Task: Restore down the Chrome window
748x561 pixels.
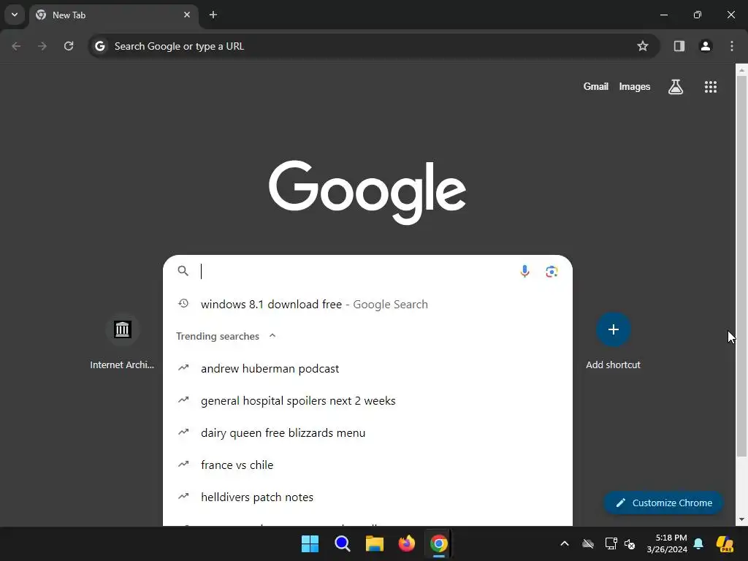Action: (698, 15)
